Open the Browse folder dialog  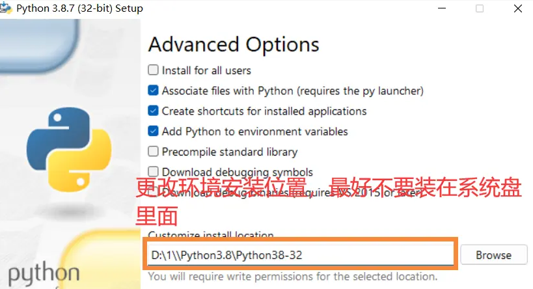coord(493,255)
